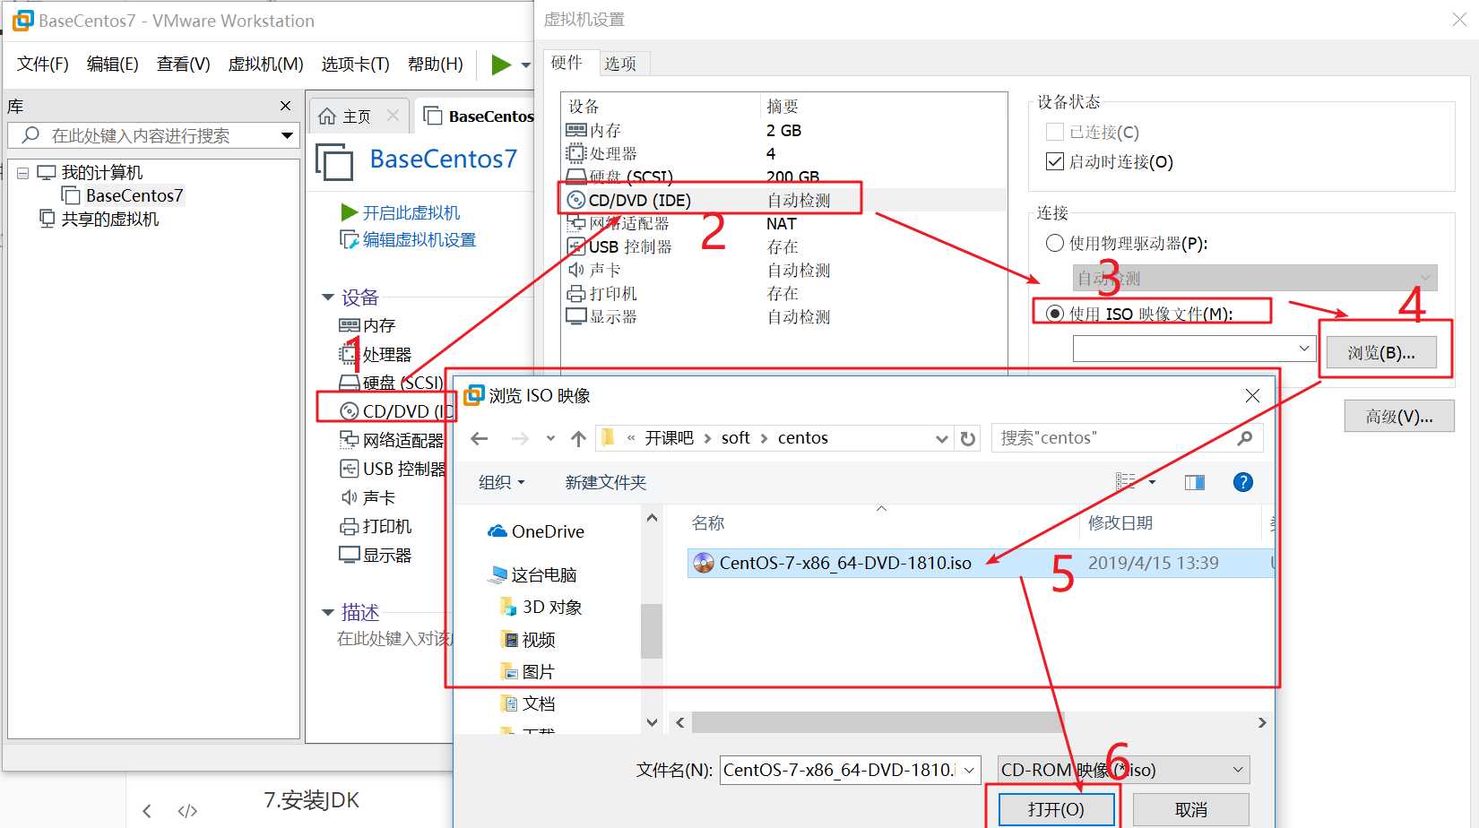
Task: Open the ISO image path combo box
Action: (1194, 348)
